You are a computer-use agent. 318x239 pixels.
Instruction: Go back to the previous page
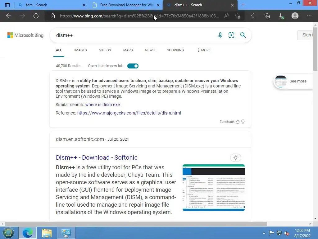point(8,16)
